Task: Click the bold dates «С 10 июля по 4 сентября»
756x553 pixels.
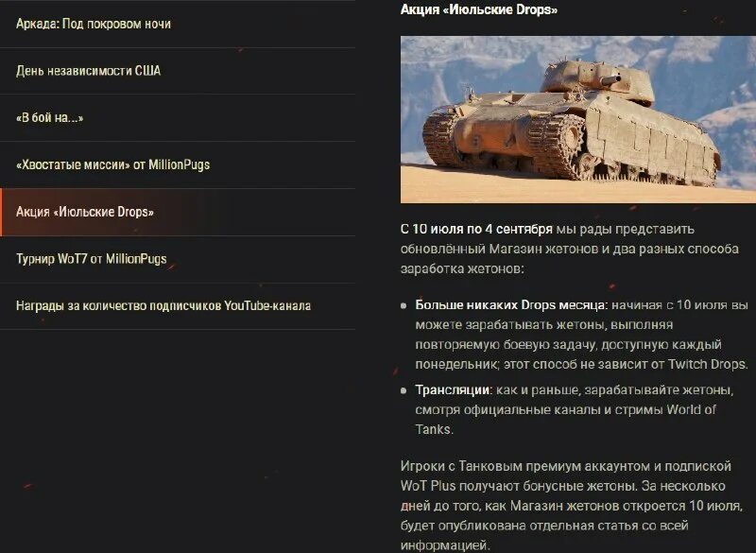Action: 476,229
